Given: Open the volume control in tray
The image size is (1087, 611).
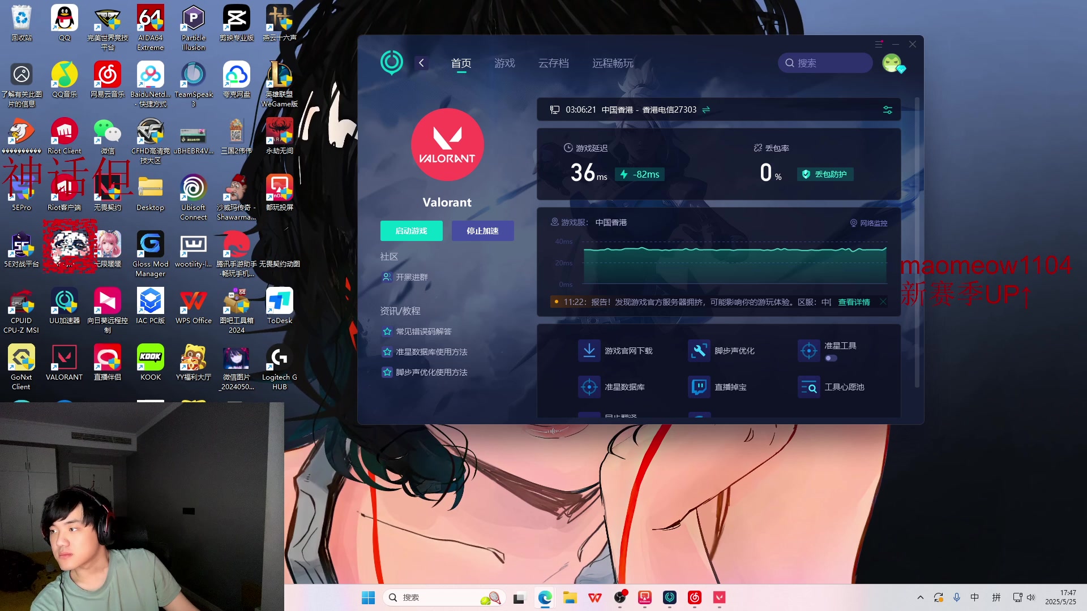Looking at the screenshot, I should click(x=1031, y=597).
